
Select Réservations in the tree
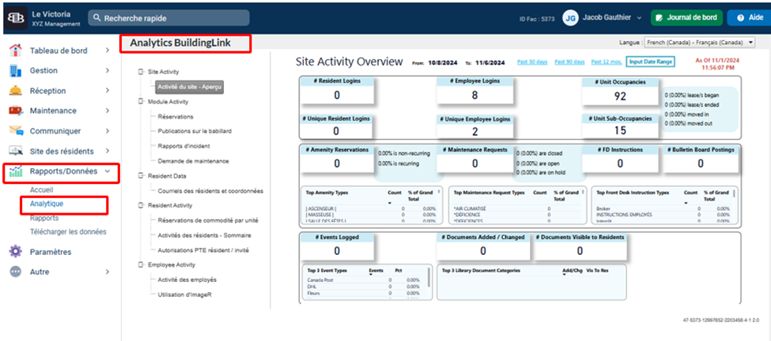pos(176,117)
